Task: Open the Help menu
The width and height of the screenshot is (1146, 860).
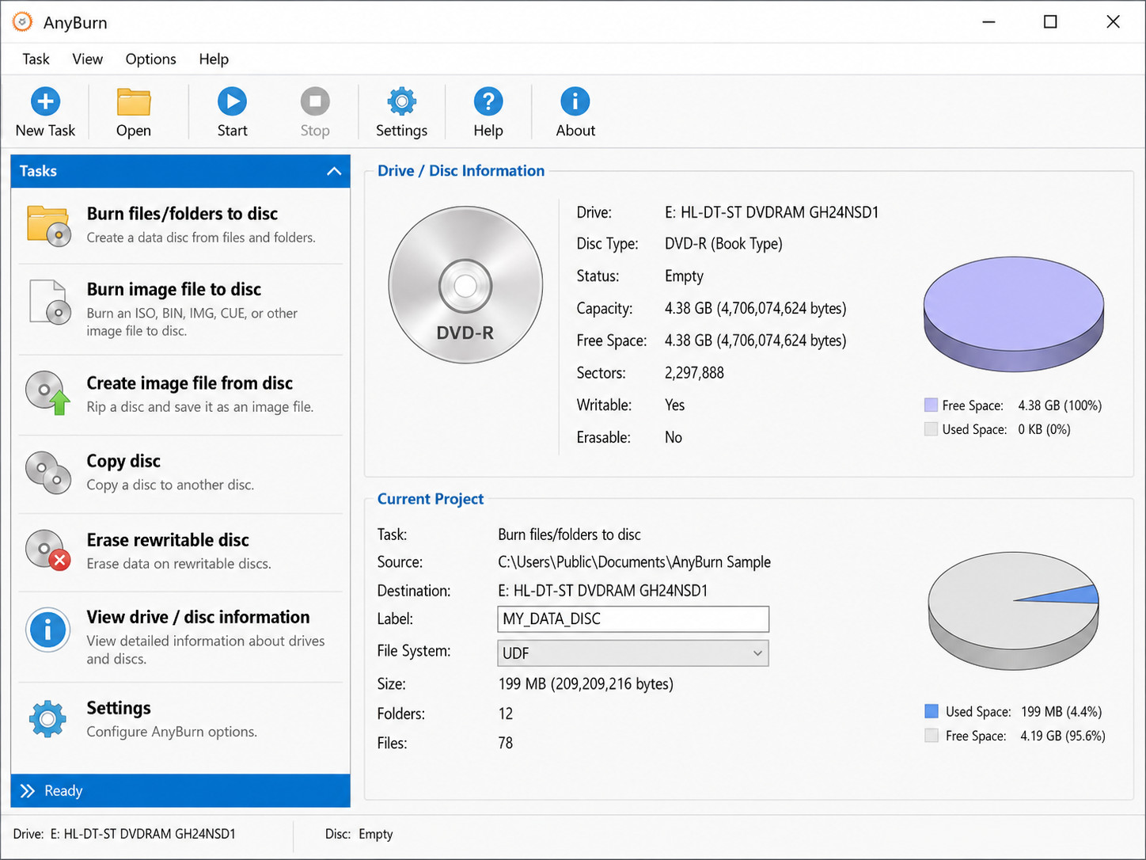Action: point(214,59)
